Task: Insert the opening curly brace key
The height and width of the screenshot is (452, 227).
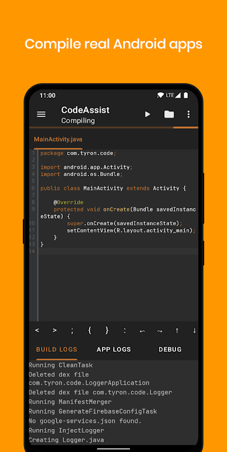Action: (x=90, y=331)
